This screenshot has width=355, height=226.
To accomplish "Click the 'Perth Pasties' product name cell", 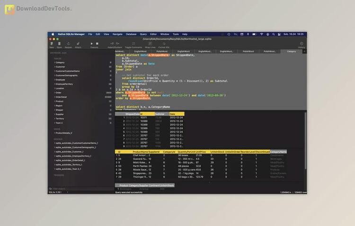I will point(141,166).
